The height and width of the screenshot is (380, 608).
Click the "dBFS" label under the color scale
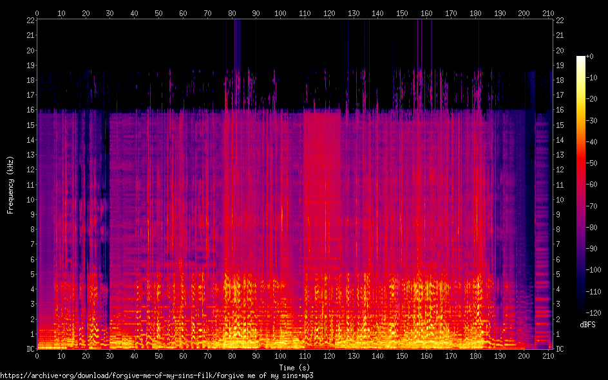587,325
